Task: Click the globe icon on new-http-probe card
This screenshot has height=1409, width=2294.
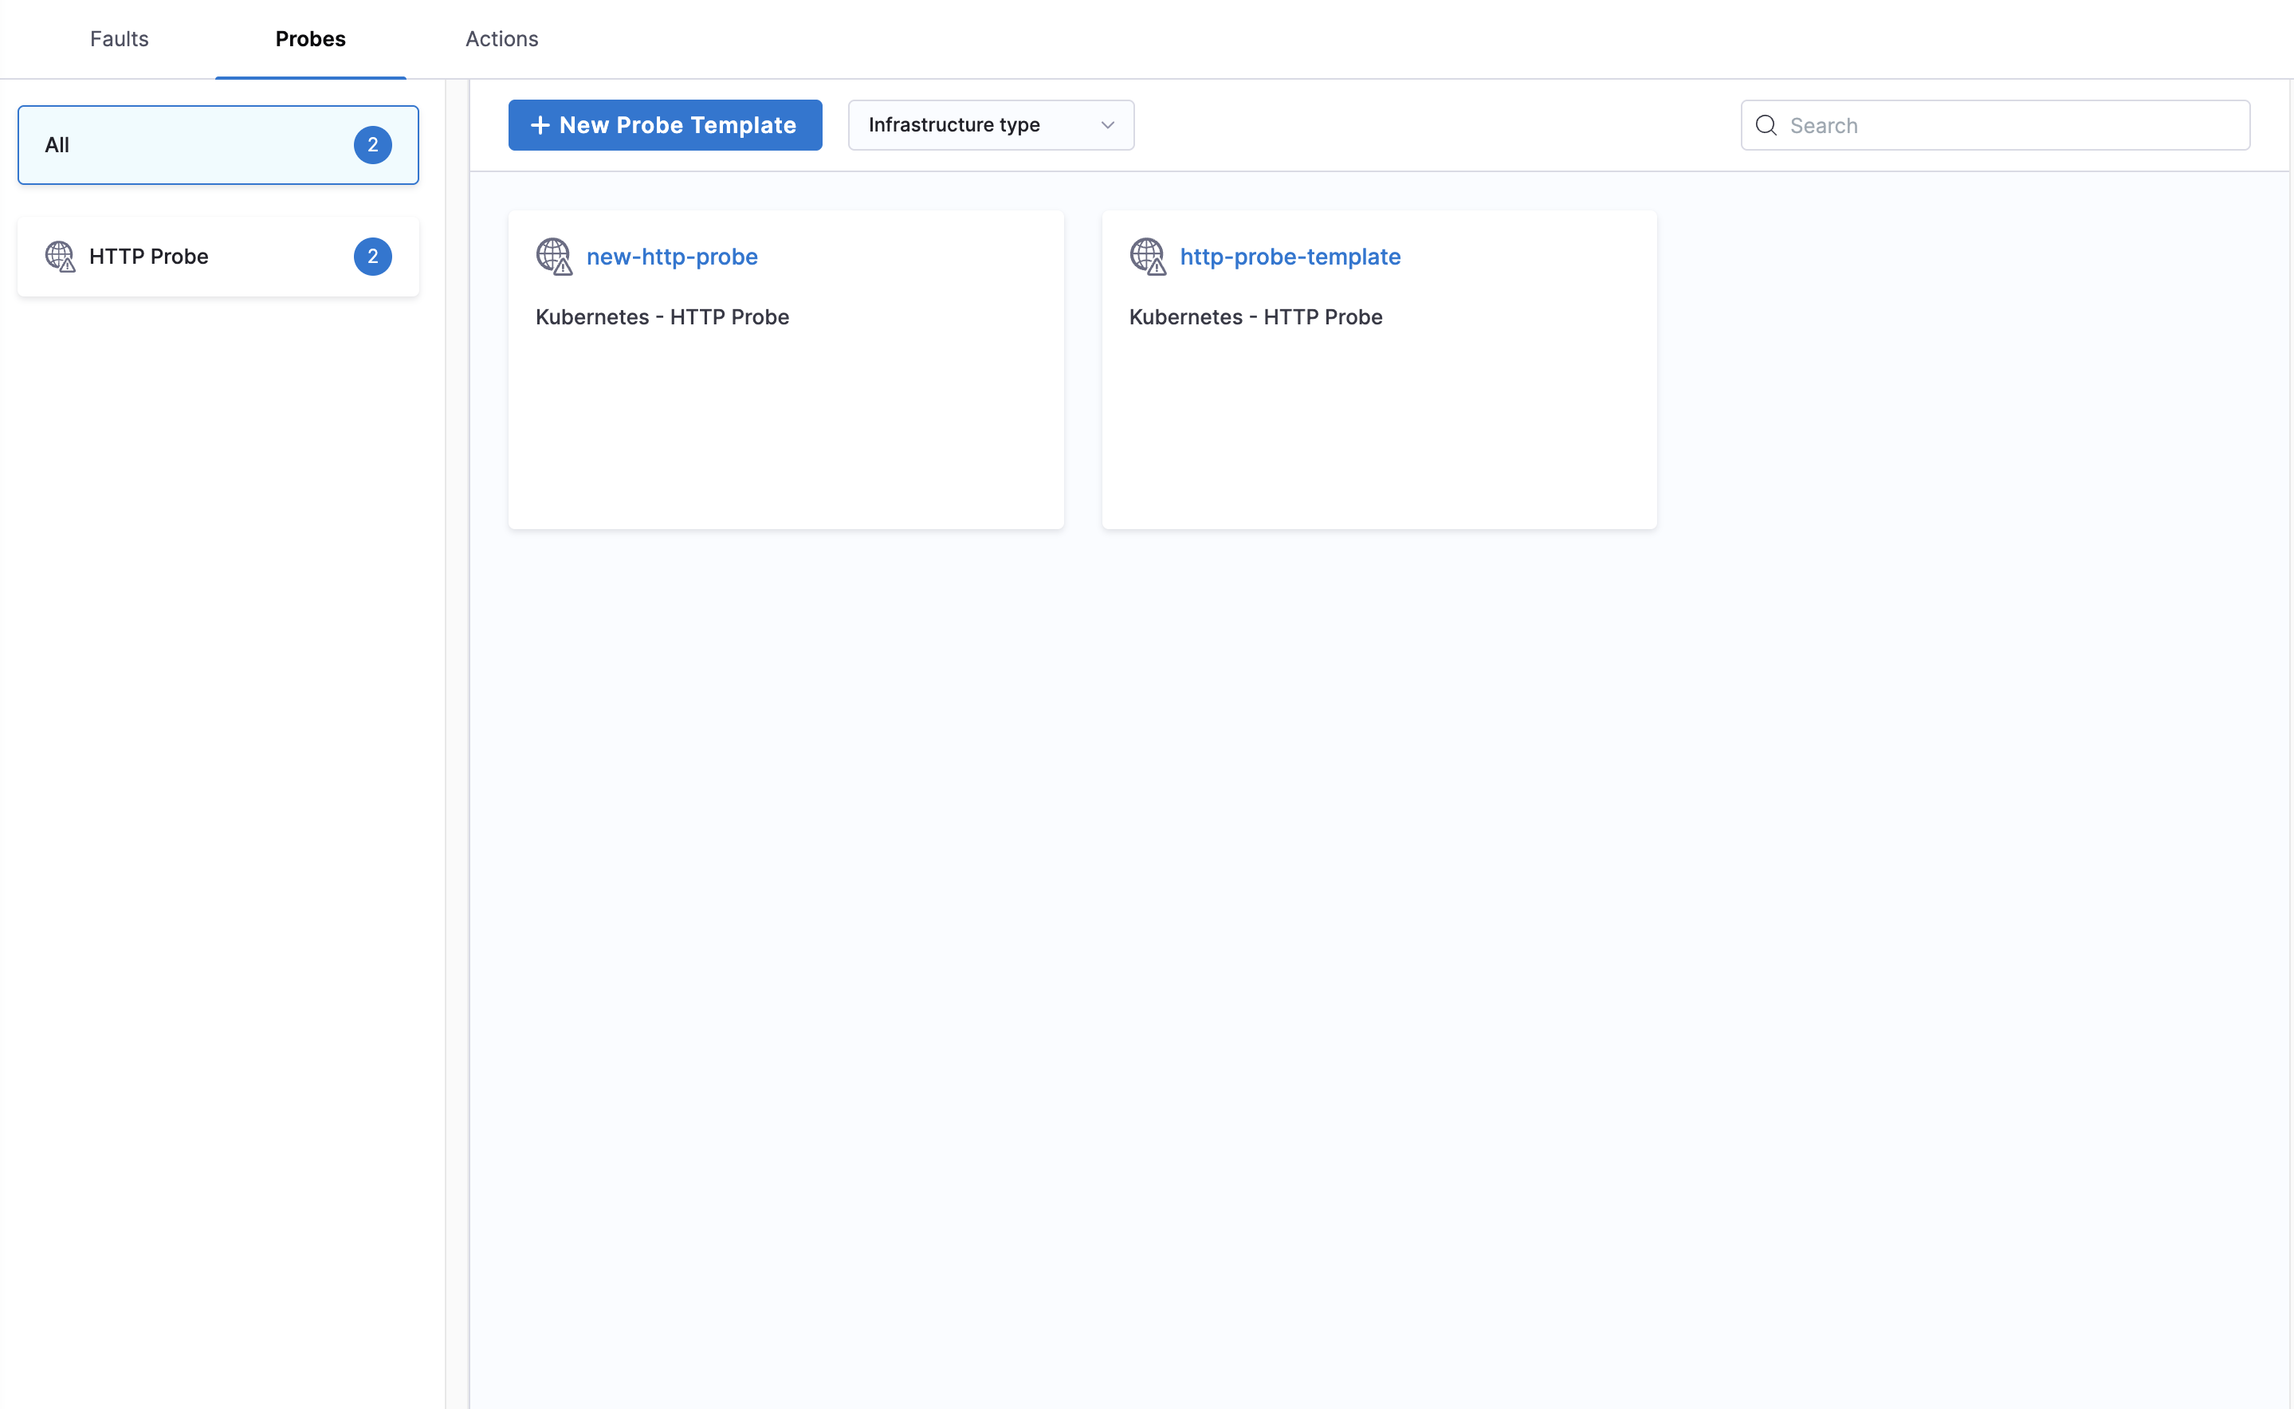Action: 553,257
